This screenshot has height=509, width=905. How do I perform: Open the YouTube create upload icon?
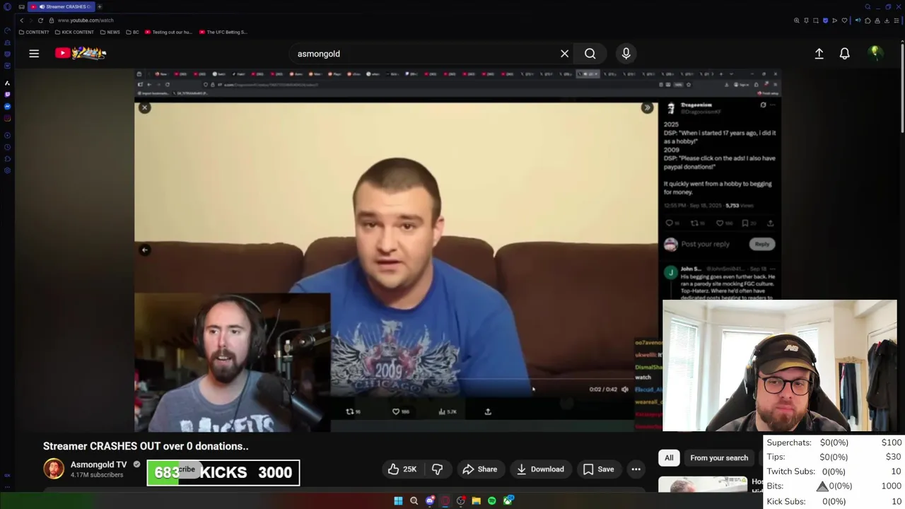(819, 53)
